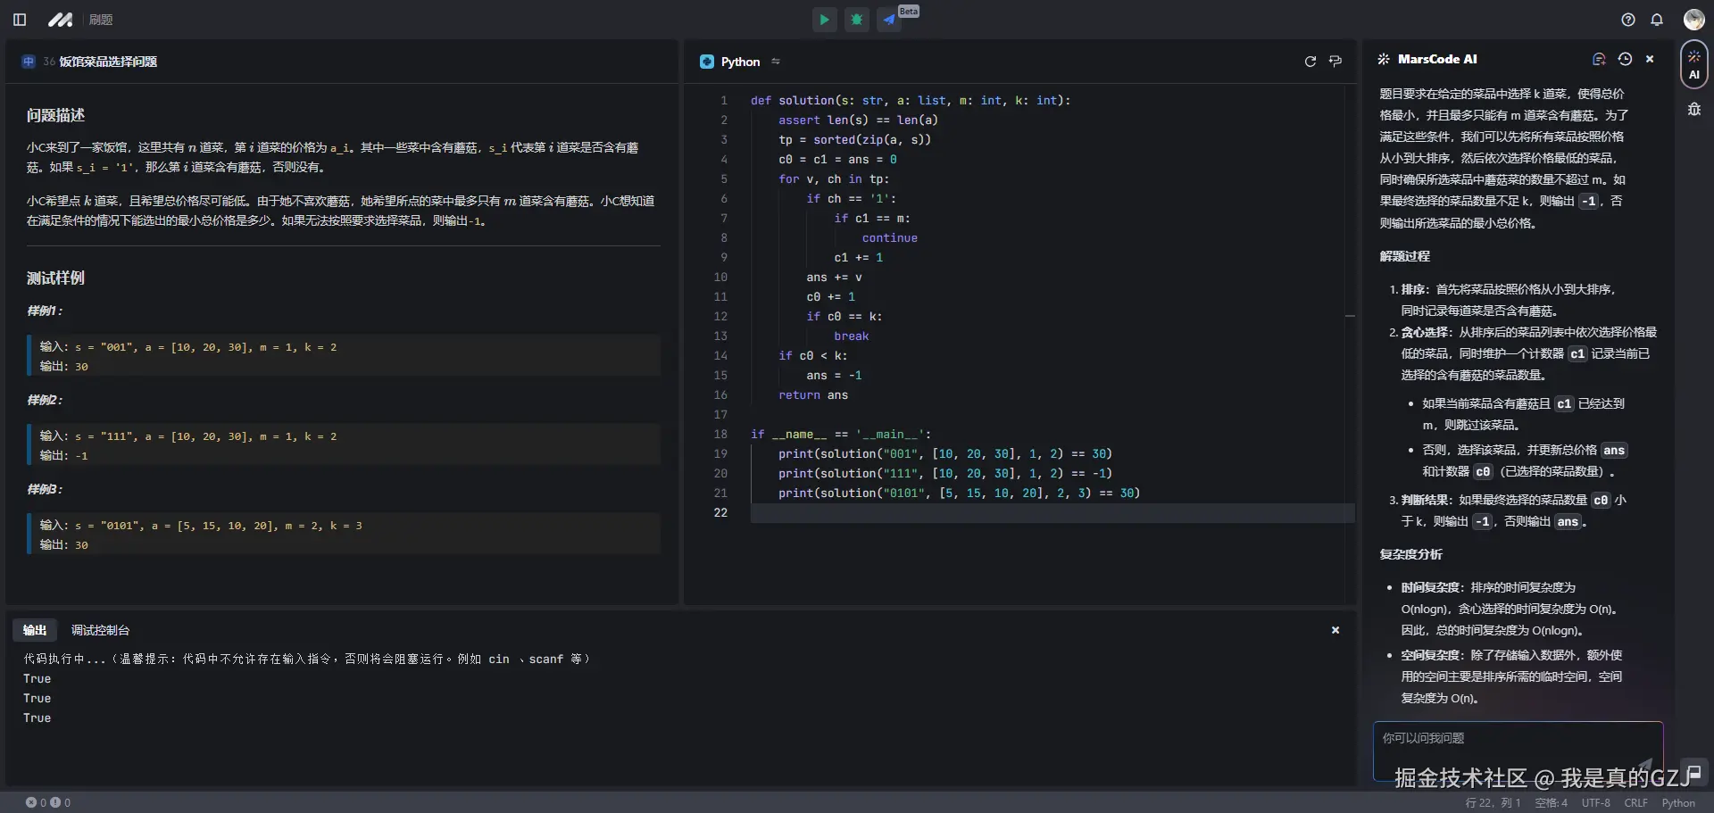The image size is (1714, 813).
Task: Open the notifications bell
Action: (x=1657, y=20)
